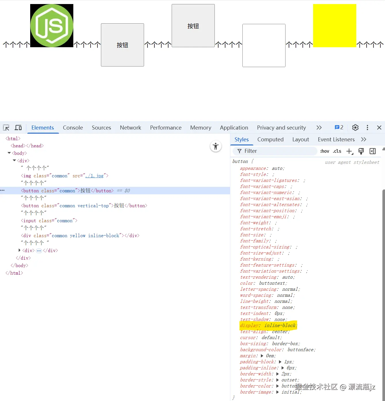Select the html opening tag node

(13, 138)
